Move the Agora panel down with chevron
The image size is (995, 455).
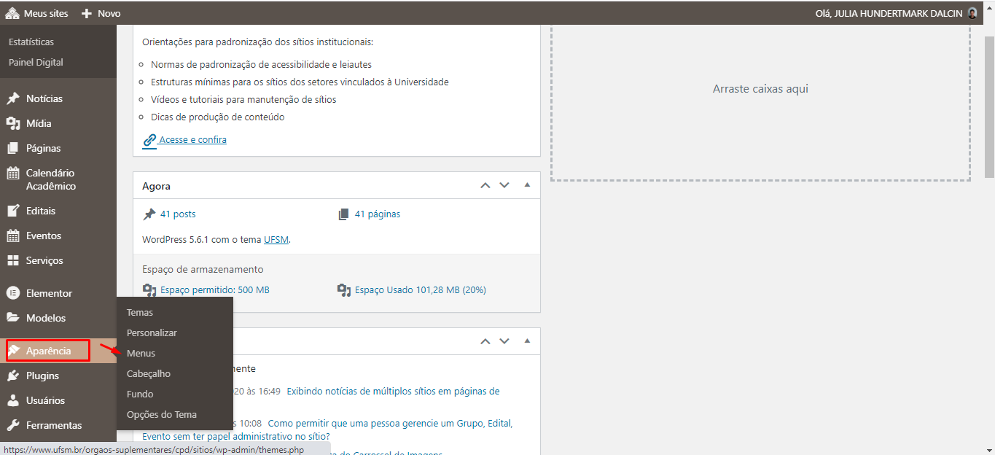coord(504,185)
